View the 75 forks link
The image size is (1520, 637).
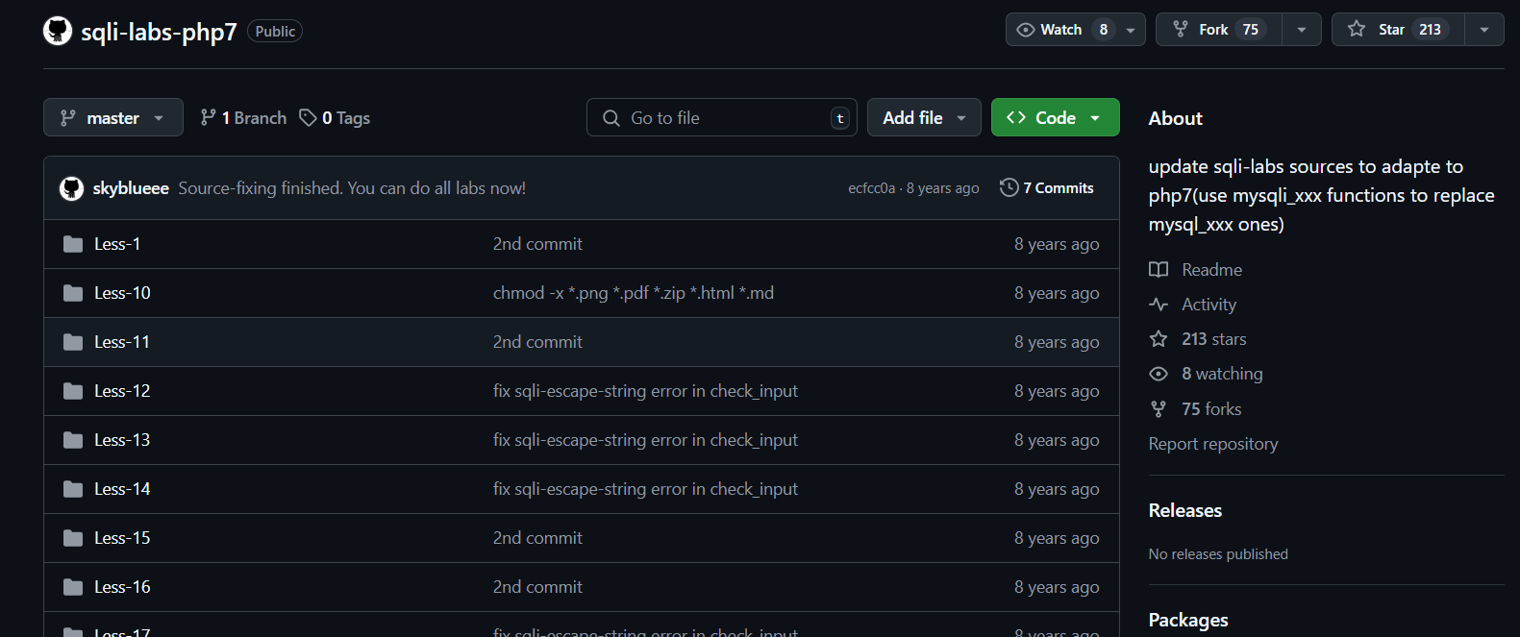coord(1195,409)
